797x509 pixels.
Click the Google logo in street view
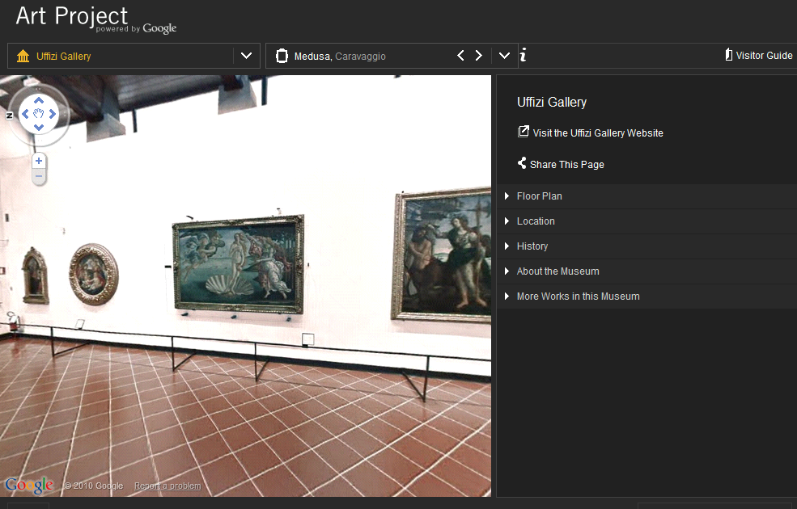pyautogui.click(x=29, y=485)
